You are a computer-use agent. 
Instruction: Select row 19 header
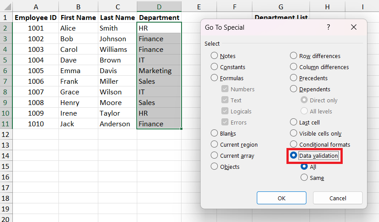(x=6, y=209)
